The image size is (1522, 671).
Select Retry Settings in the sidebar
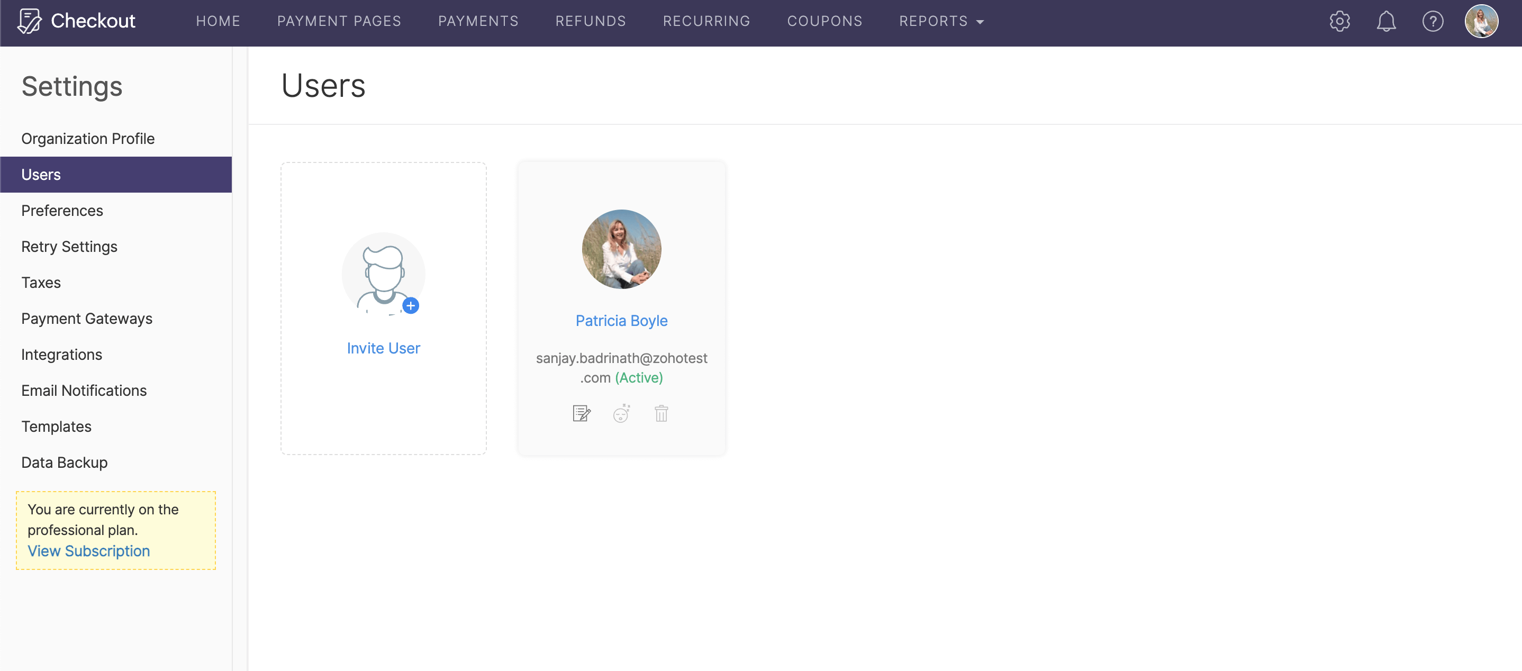pyautogui.click(x=69, y=247)
